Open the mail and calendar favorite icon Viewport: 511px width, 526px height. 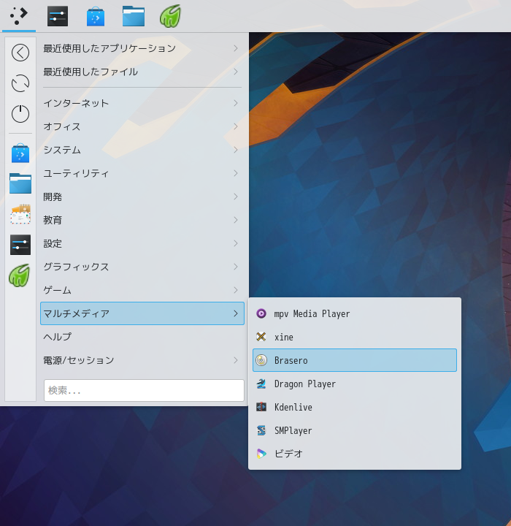[x=20, y=214]
